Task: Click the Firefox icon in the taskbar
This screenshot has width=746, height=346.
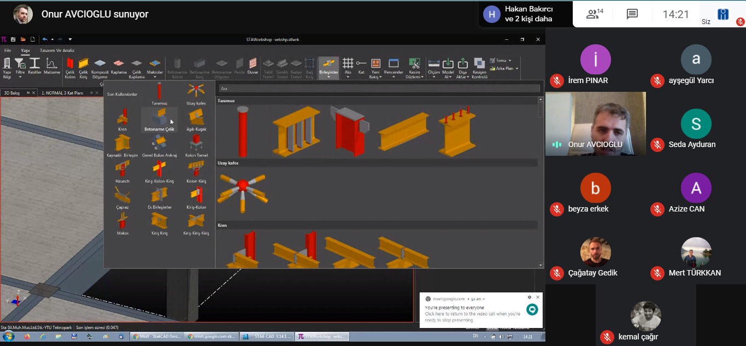Action: tap(27, 337)
